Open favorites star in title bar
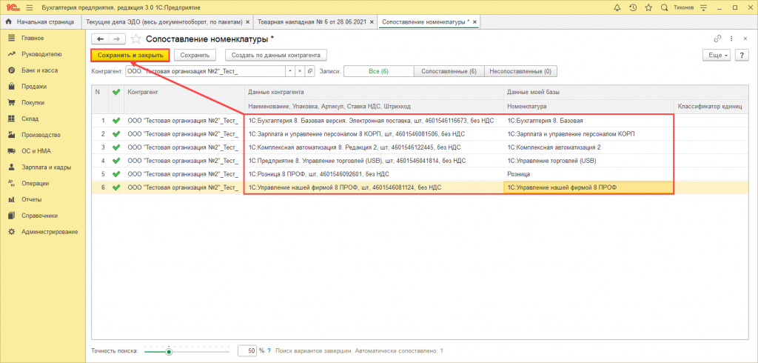This screenshot has width=758, height=363. [648, 7]
